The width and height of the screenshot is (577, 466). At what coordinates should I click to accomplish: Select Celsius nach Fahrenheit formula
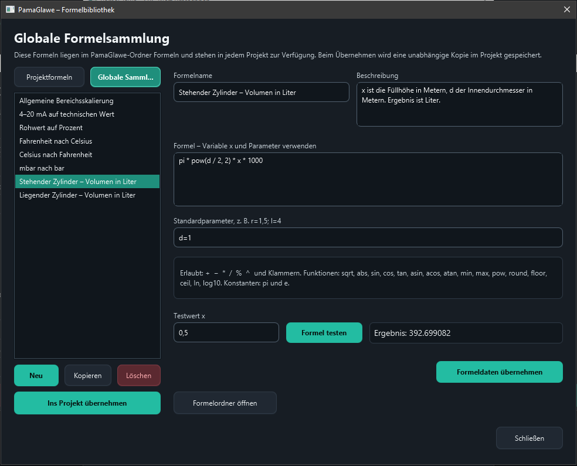87,155
